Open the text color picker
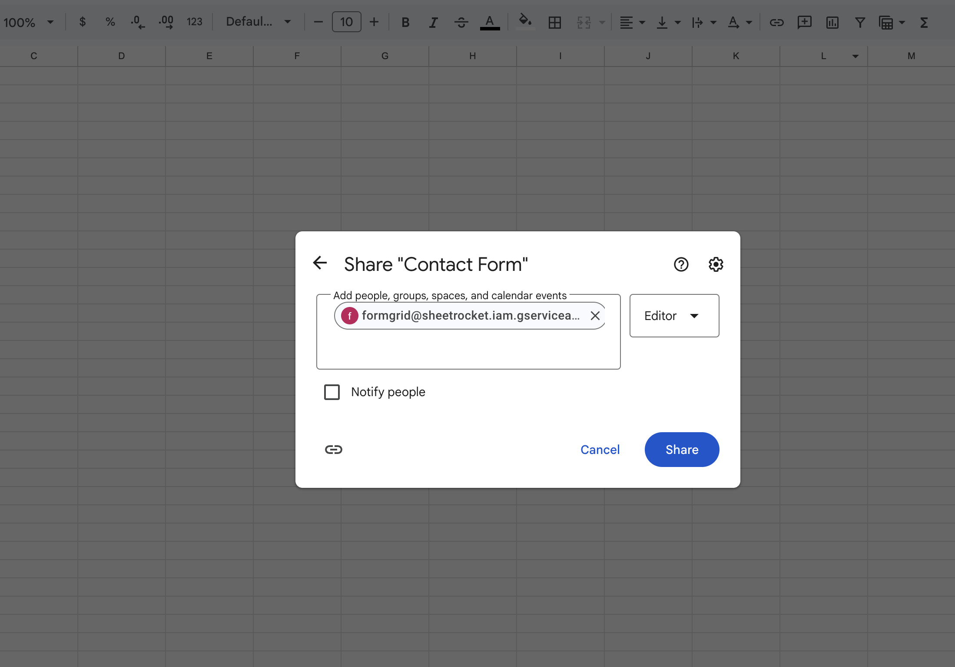This screenshot has width=955, height=667. (x=490, y=22)
